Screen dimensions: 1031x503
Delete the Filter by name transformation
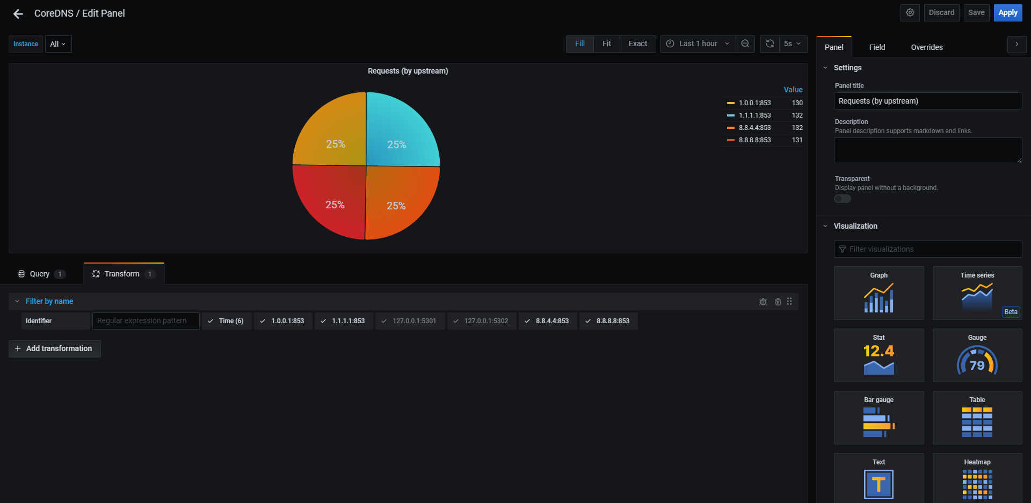[778, 302]
